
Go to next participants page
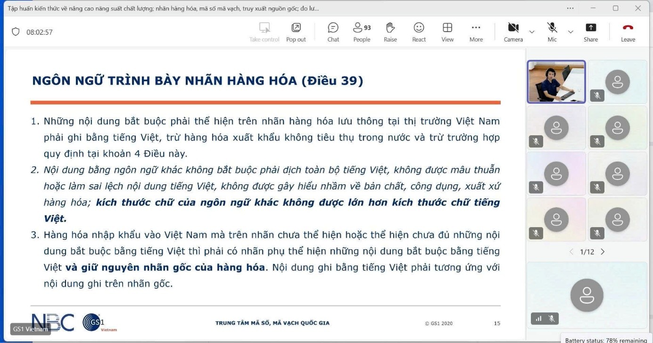tap(603, 252)
